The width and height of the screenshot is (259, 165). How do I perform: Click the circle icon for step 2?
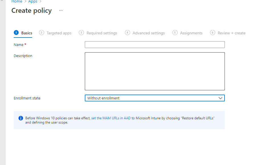[x=41, y=33]
